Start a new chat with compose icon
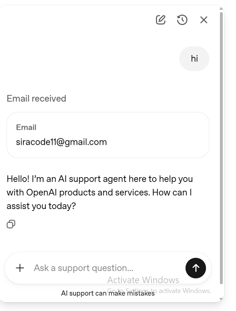236x311 pixels. pos(161,20)
